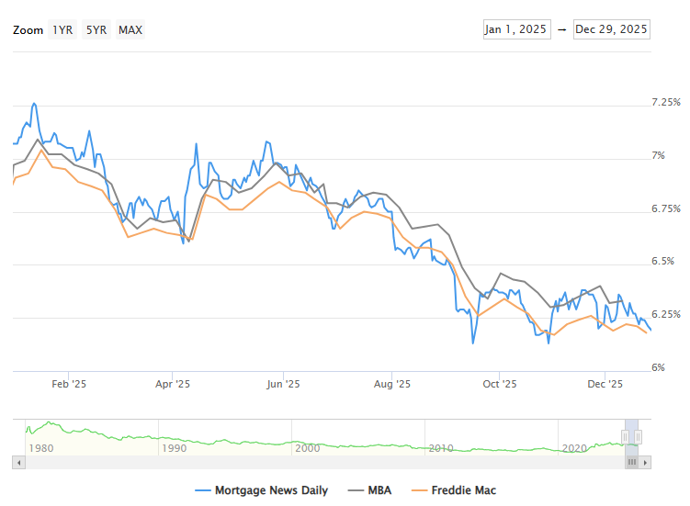Zoom chart to MAX range
This screenshot has height=506, width=690.
pos(130,29)
